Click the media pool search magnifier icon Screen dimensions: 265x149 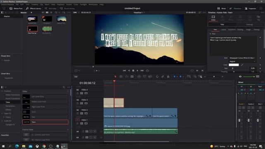click(56, 12)
